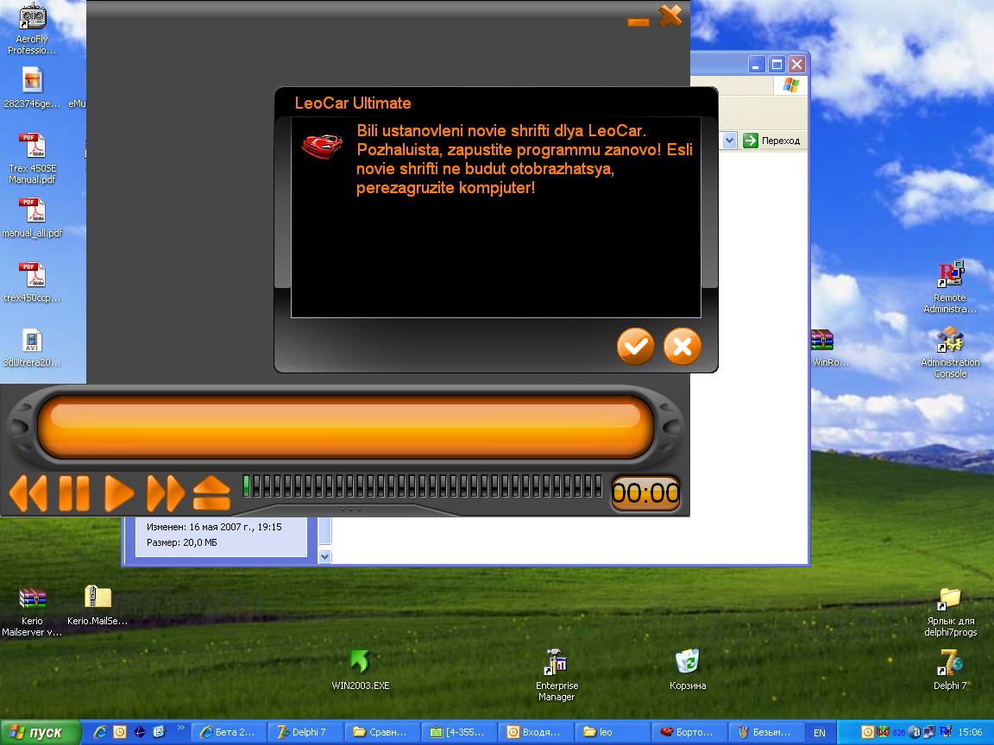Click the 'Размер: 20,0 МБ' detail text
Viewport: 994px width, 745px height.
pyautogui.click(x=182, y=542)
